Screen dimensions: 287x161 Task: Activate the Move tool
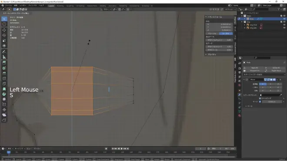4,30
